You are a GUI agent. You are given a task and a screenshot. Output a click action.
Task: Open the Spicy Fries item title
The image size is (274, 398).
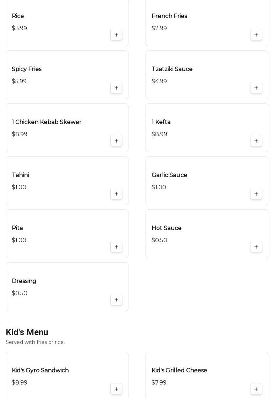(27, 69)
